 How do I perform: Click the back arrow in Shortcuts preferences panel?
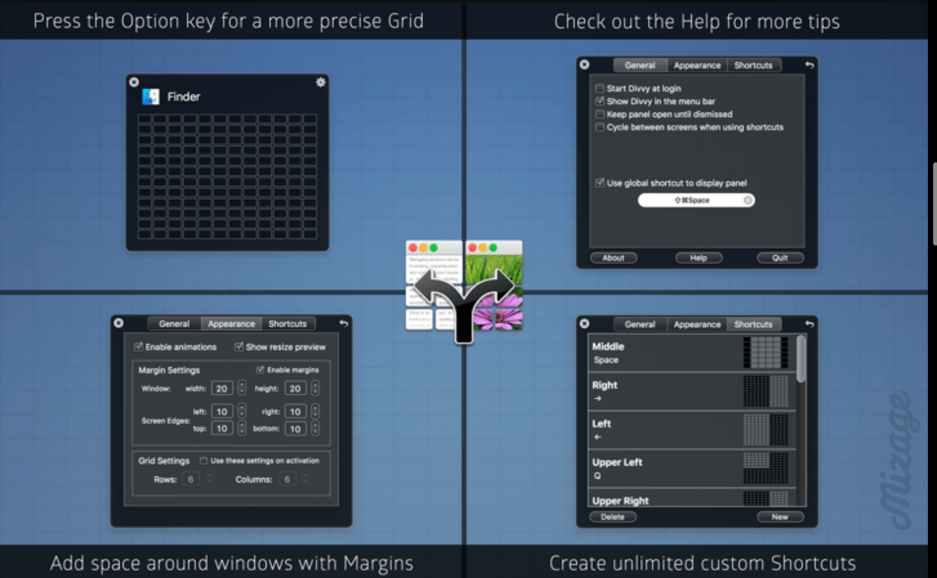click(x=809, y=324)
